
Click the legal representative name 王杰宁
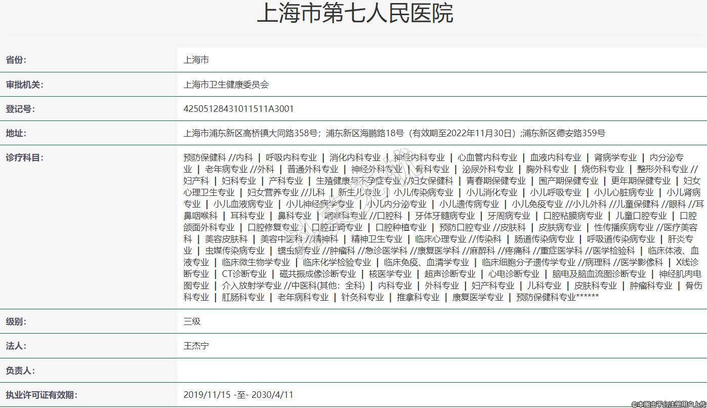[x=196, y=346]
